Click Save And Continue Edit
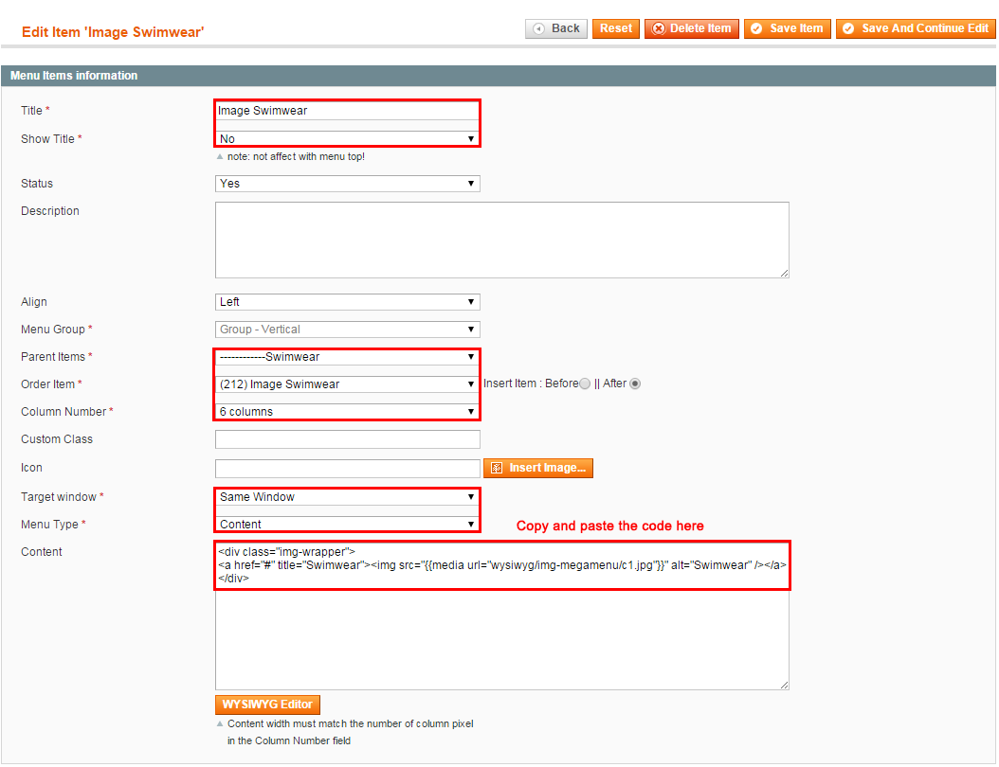 click(x=916, y=28)
